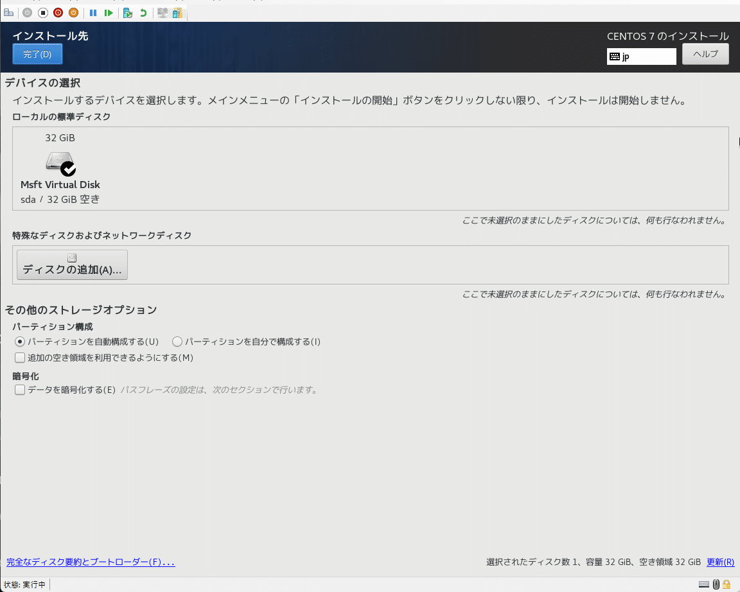Revert the VM to previous checkpoint
The image size is (740, 592).
click(143, 13)
